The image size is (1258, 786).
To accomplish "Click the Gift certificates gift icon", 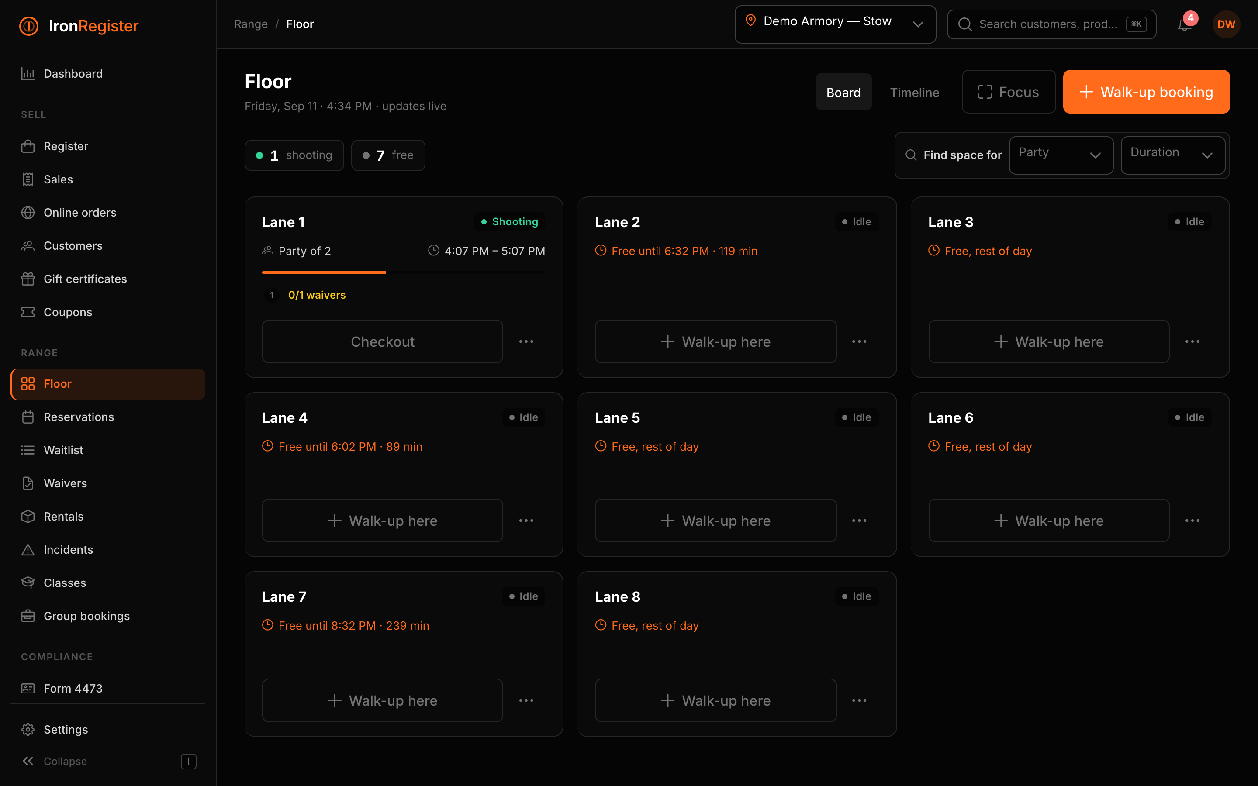I will pyautogui.click(x=28, y=279).
